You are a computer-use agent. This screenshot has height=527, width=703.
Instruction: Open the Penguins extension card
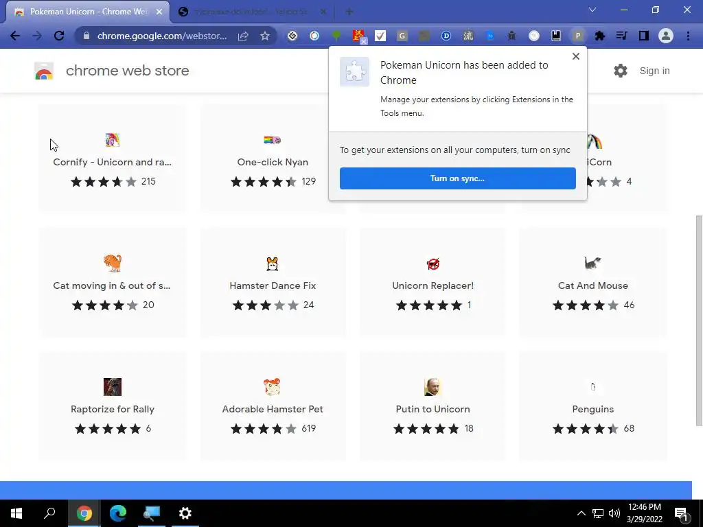[592, 405]
